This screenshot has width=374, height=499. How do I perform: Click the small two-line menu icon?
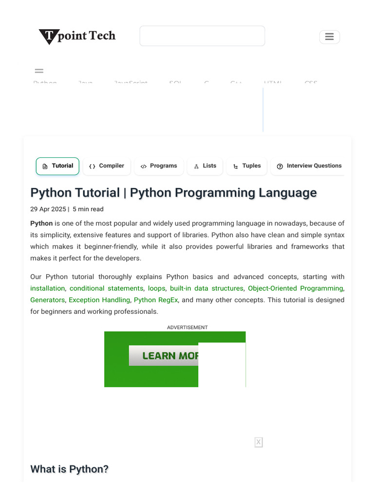(39, 71)
